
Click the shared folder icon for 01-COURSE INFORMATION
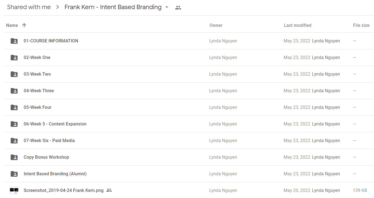14,41
